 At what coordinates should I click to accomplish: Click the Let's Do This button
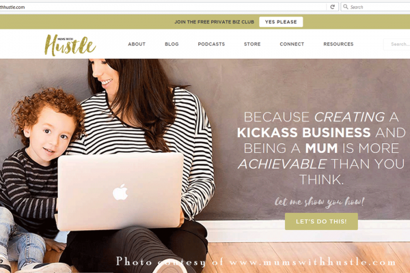(x=321, y=222)
